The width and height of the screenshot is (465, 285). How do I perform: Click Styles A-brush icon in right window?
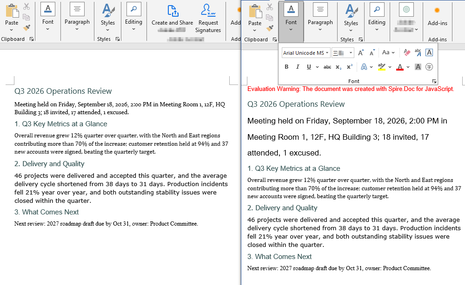click(x=352, y=11)
